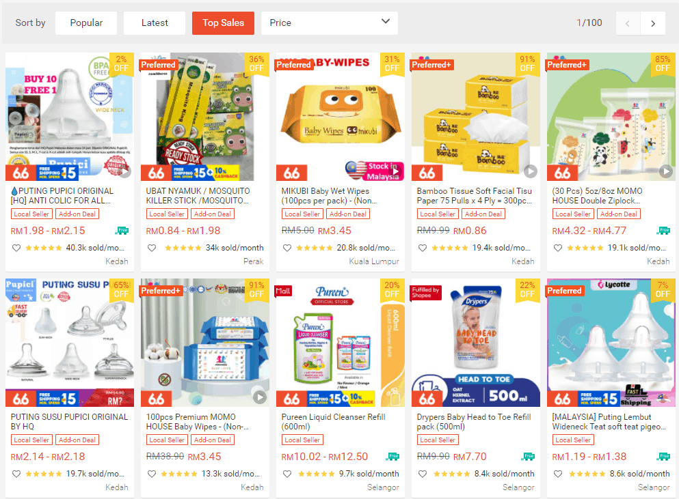Play video on 100pcs Premium MOMO wipes image
679x499 pixels.
pos(259,397)
